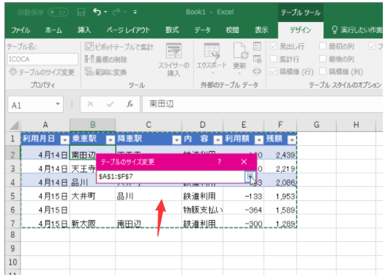This screenshot has height=275, width=385.
Task: Switch to the 数式 tab
Action: [x=172, y=30]
